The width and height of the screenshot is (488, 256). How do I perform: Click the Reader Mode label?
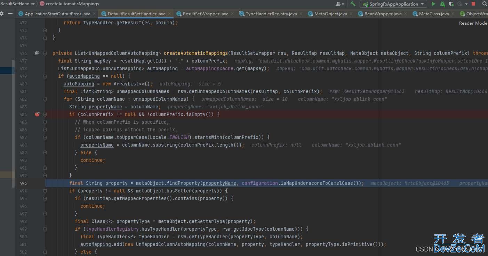pyautogui.click(x=473, y=23)
